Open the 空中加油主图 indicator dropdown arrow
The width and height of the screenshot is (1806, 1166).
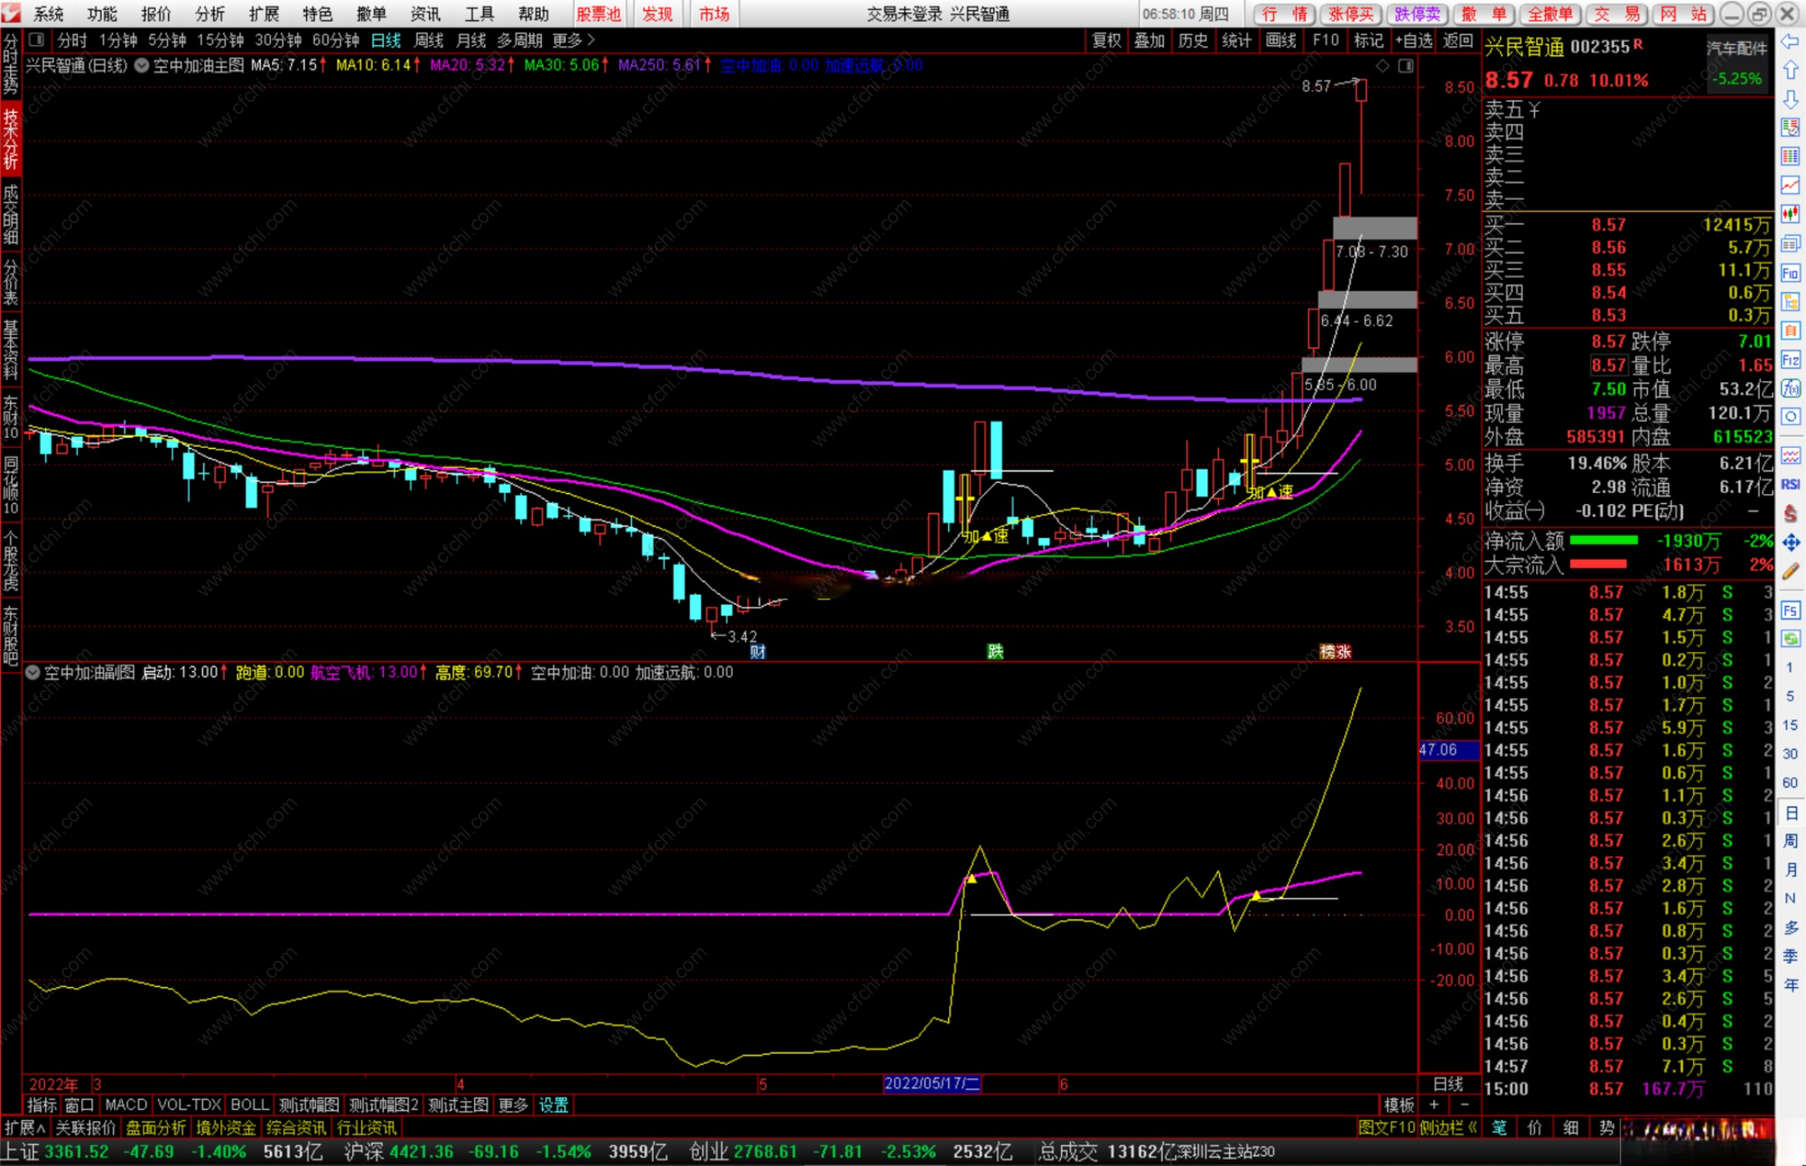pos(141,65)
